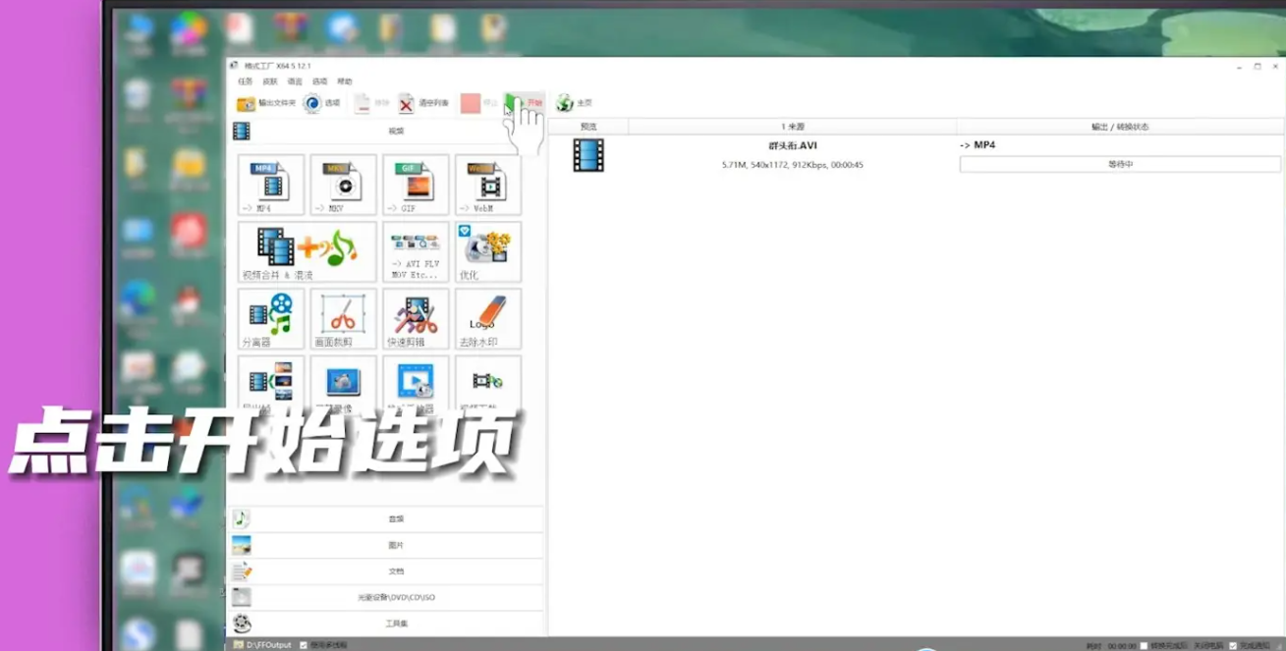1286x651 pixels.
Task: Select the 群头街.AVI file thumbnail
Action: [587, 155]
